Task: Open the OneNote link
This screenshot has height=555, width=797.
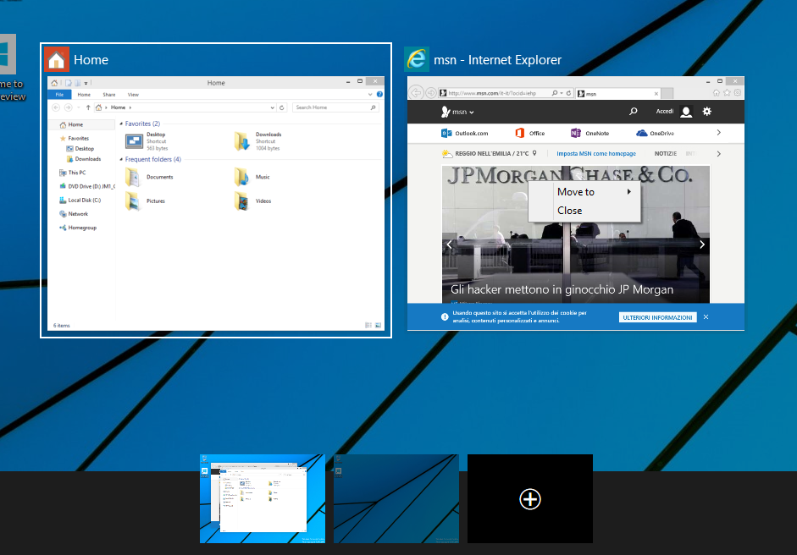Action: 589,133
